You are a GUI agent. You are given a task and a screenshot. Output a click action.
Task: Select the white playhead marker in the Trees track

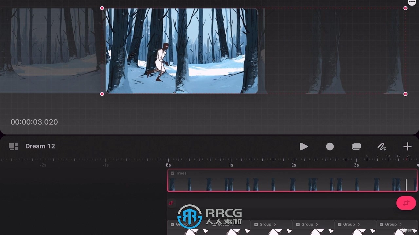click(406, 185)
